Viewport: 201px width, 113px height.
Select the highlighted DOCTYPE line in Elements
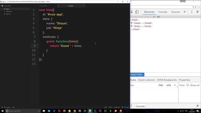coord(166,17)
